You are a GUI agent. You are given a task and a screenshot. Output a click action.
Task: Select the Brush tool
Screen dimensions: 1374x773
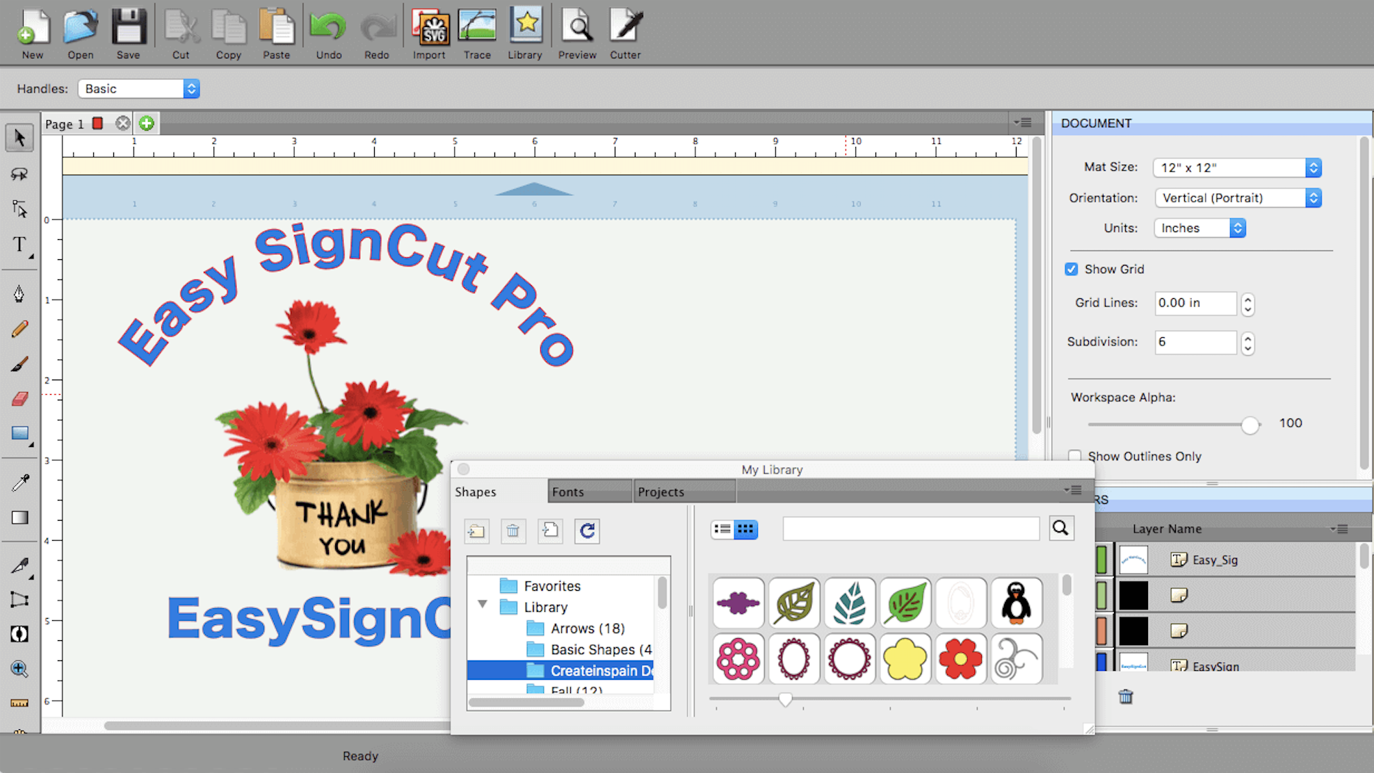[x=19, y=364]
